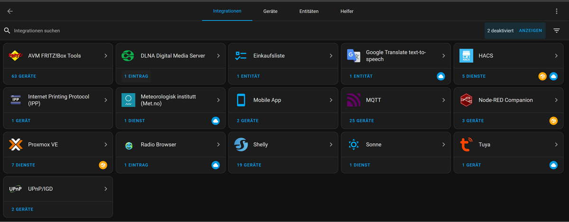
Task: Open the Sonne card chevron
Action: click(x=444, y=145)
